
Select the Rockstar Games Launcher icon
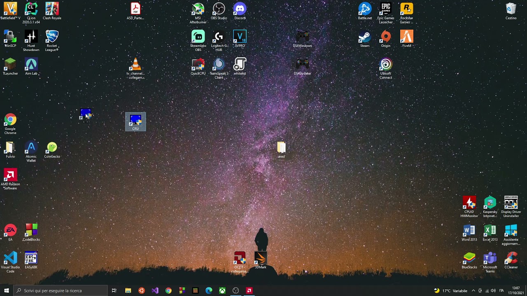406,13
